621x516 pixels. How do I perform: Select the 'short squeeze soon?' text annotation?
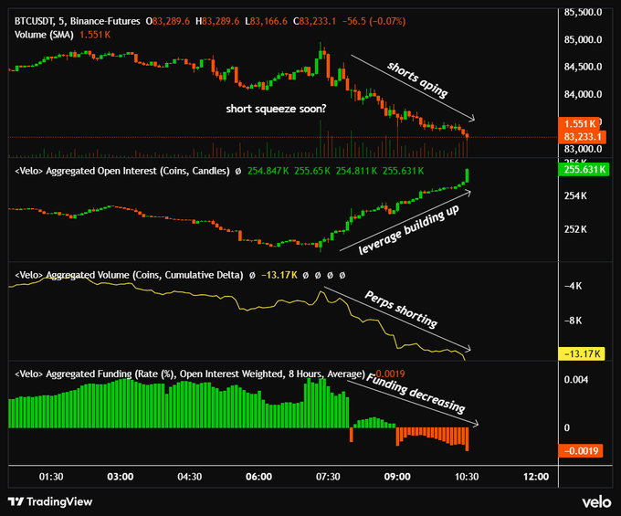tap(276, 109)
